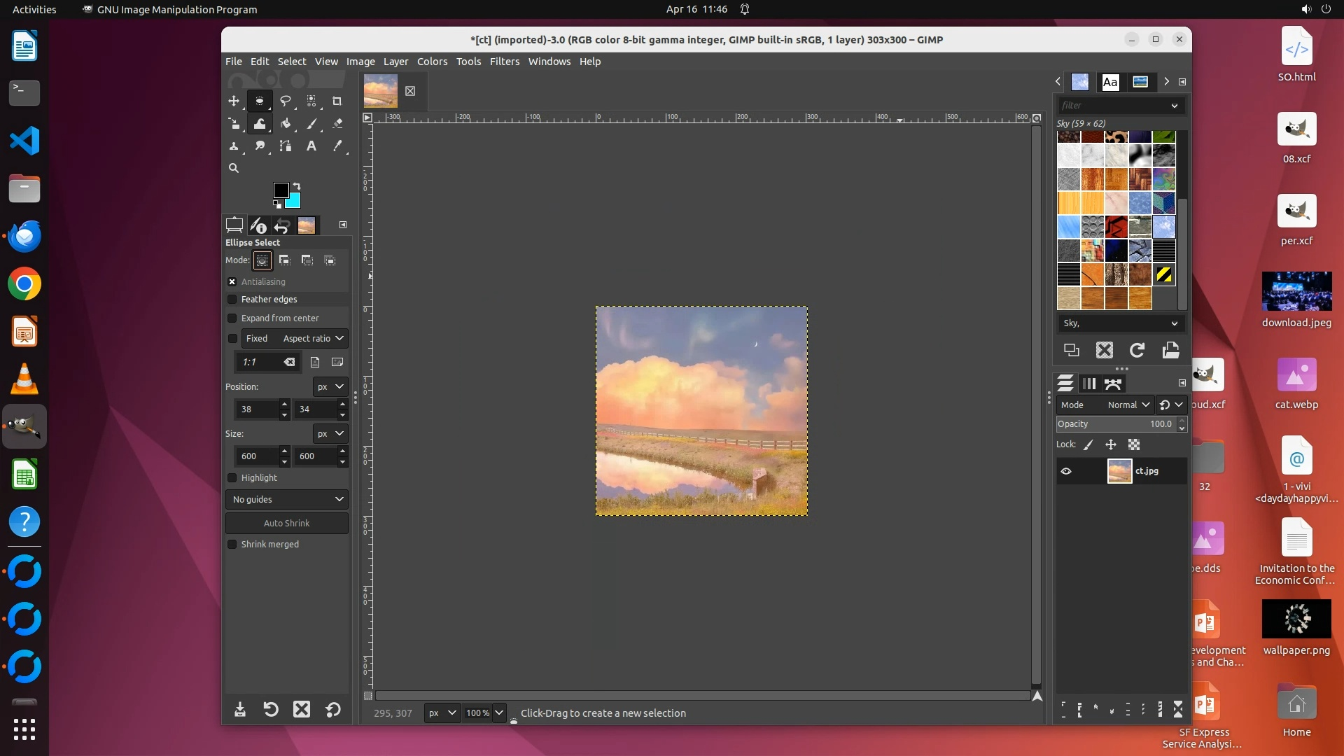Open the Filters menu
Image resolution: width=1344 pixels, height=756 pixels.
[x=504, y=62]
